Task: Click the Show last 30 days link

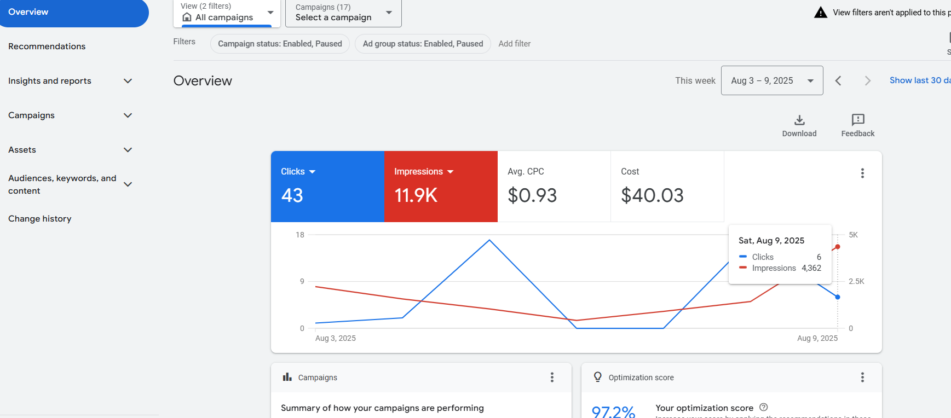Action: click(920, 80)
